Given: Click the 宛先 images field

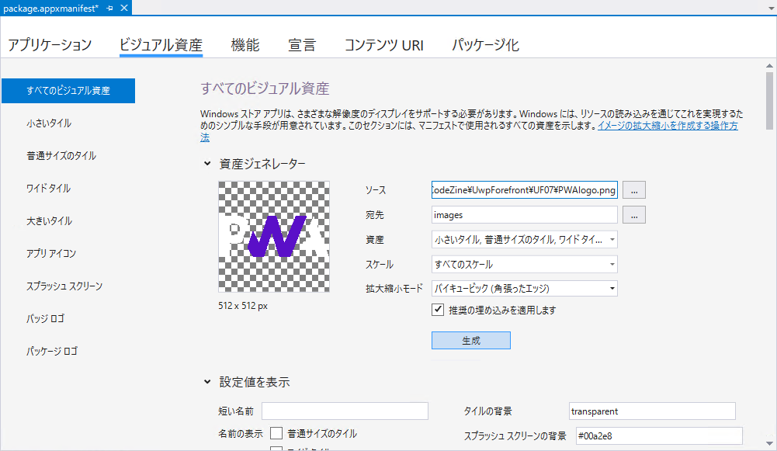Looking at the screenshot, I should (x=524, y=215).
